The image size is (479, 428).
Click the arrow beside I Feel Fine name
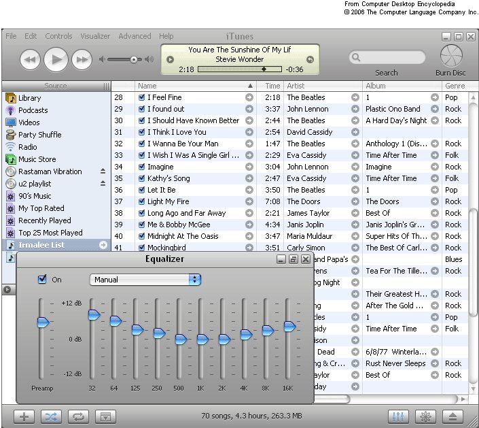click(x=249, y=97)
